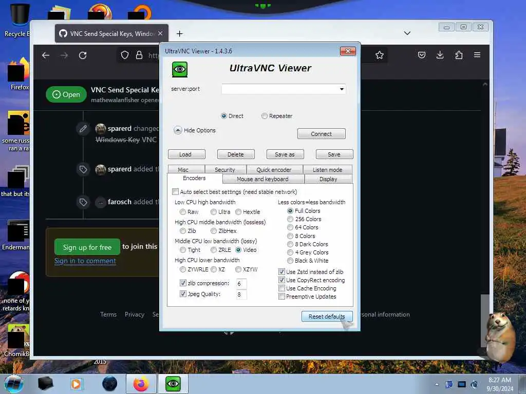Click the Reset defaults button
The image size is (526, 394).
[327, 316]
